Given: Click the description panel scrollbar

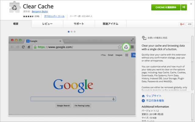Looking at the screenshot, I should [192, 64].
